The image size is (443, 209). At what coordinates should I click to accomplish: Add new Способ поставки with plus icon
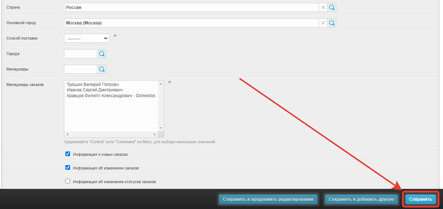coord(115,36)
